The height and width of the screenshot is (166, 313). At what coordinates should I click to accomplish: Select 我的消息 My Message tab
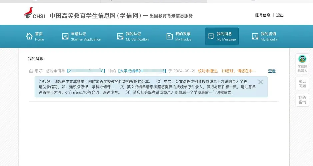coord(222,36)
